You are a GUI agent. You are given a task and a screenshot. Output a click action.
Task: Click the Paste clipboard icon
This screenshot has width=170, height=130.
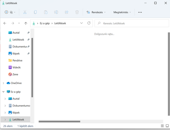pos(46,12)
